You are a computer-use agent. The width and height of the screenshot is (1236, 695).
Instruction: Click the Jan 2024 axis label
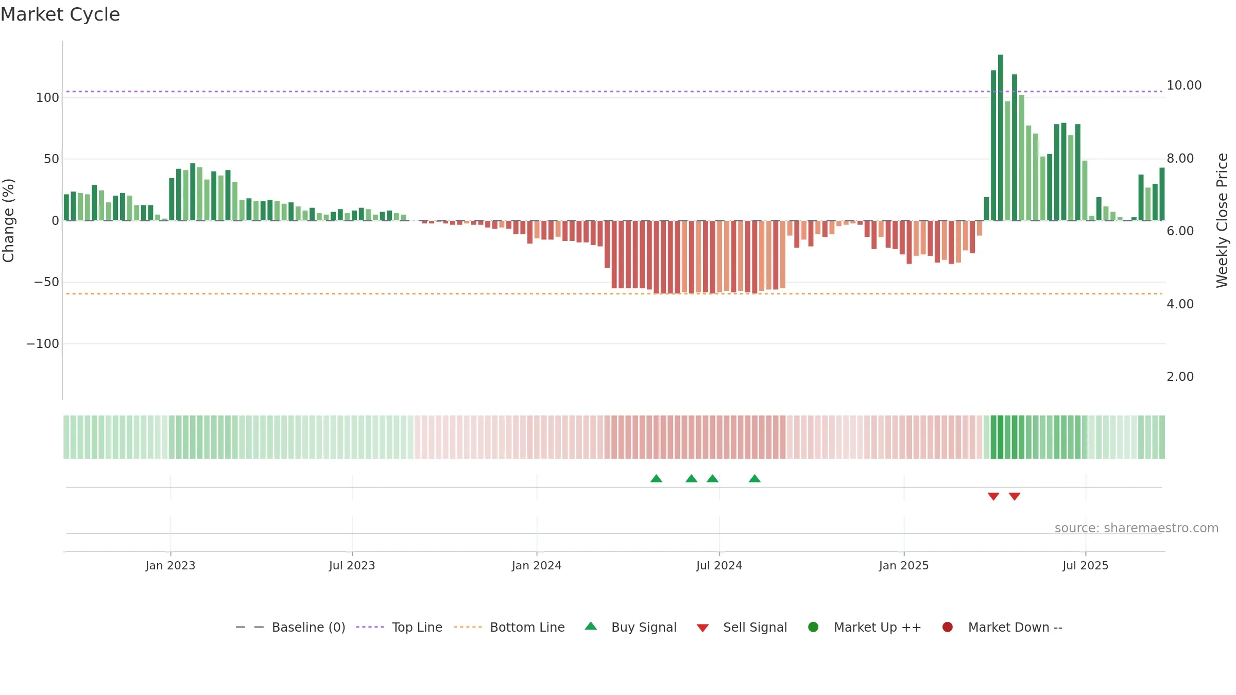(537, 565)
